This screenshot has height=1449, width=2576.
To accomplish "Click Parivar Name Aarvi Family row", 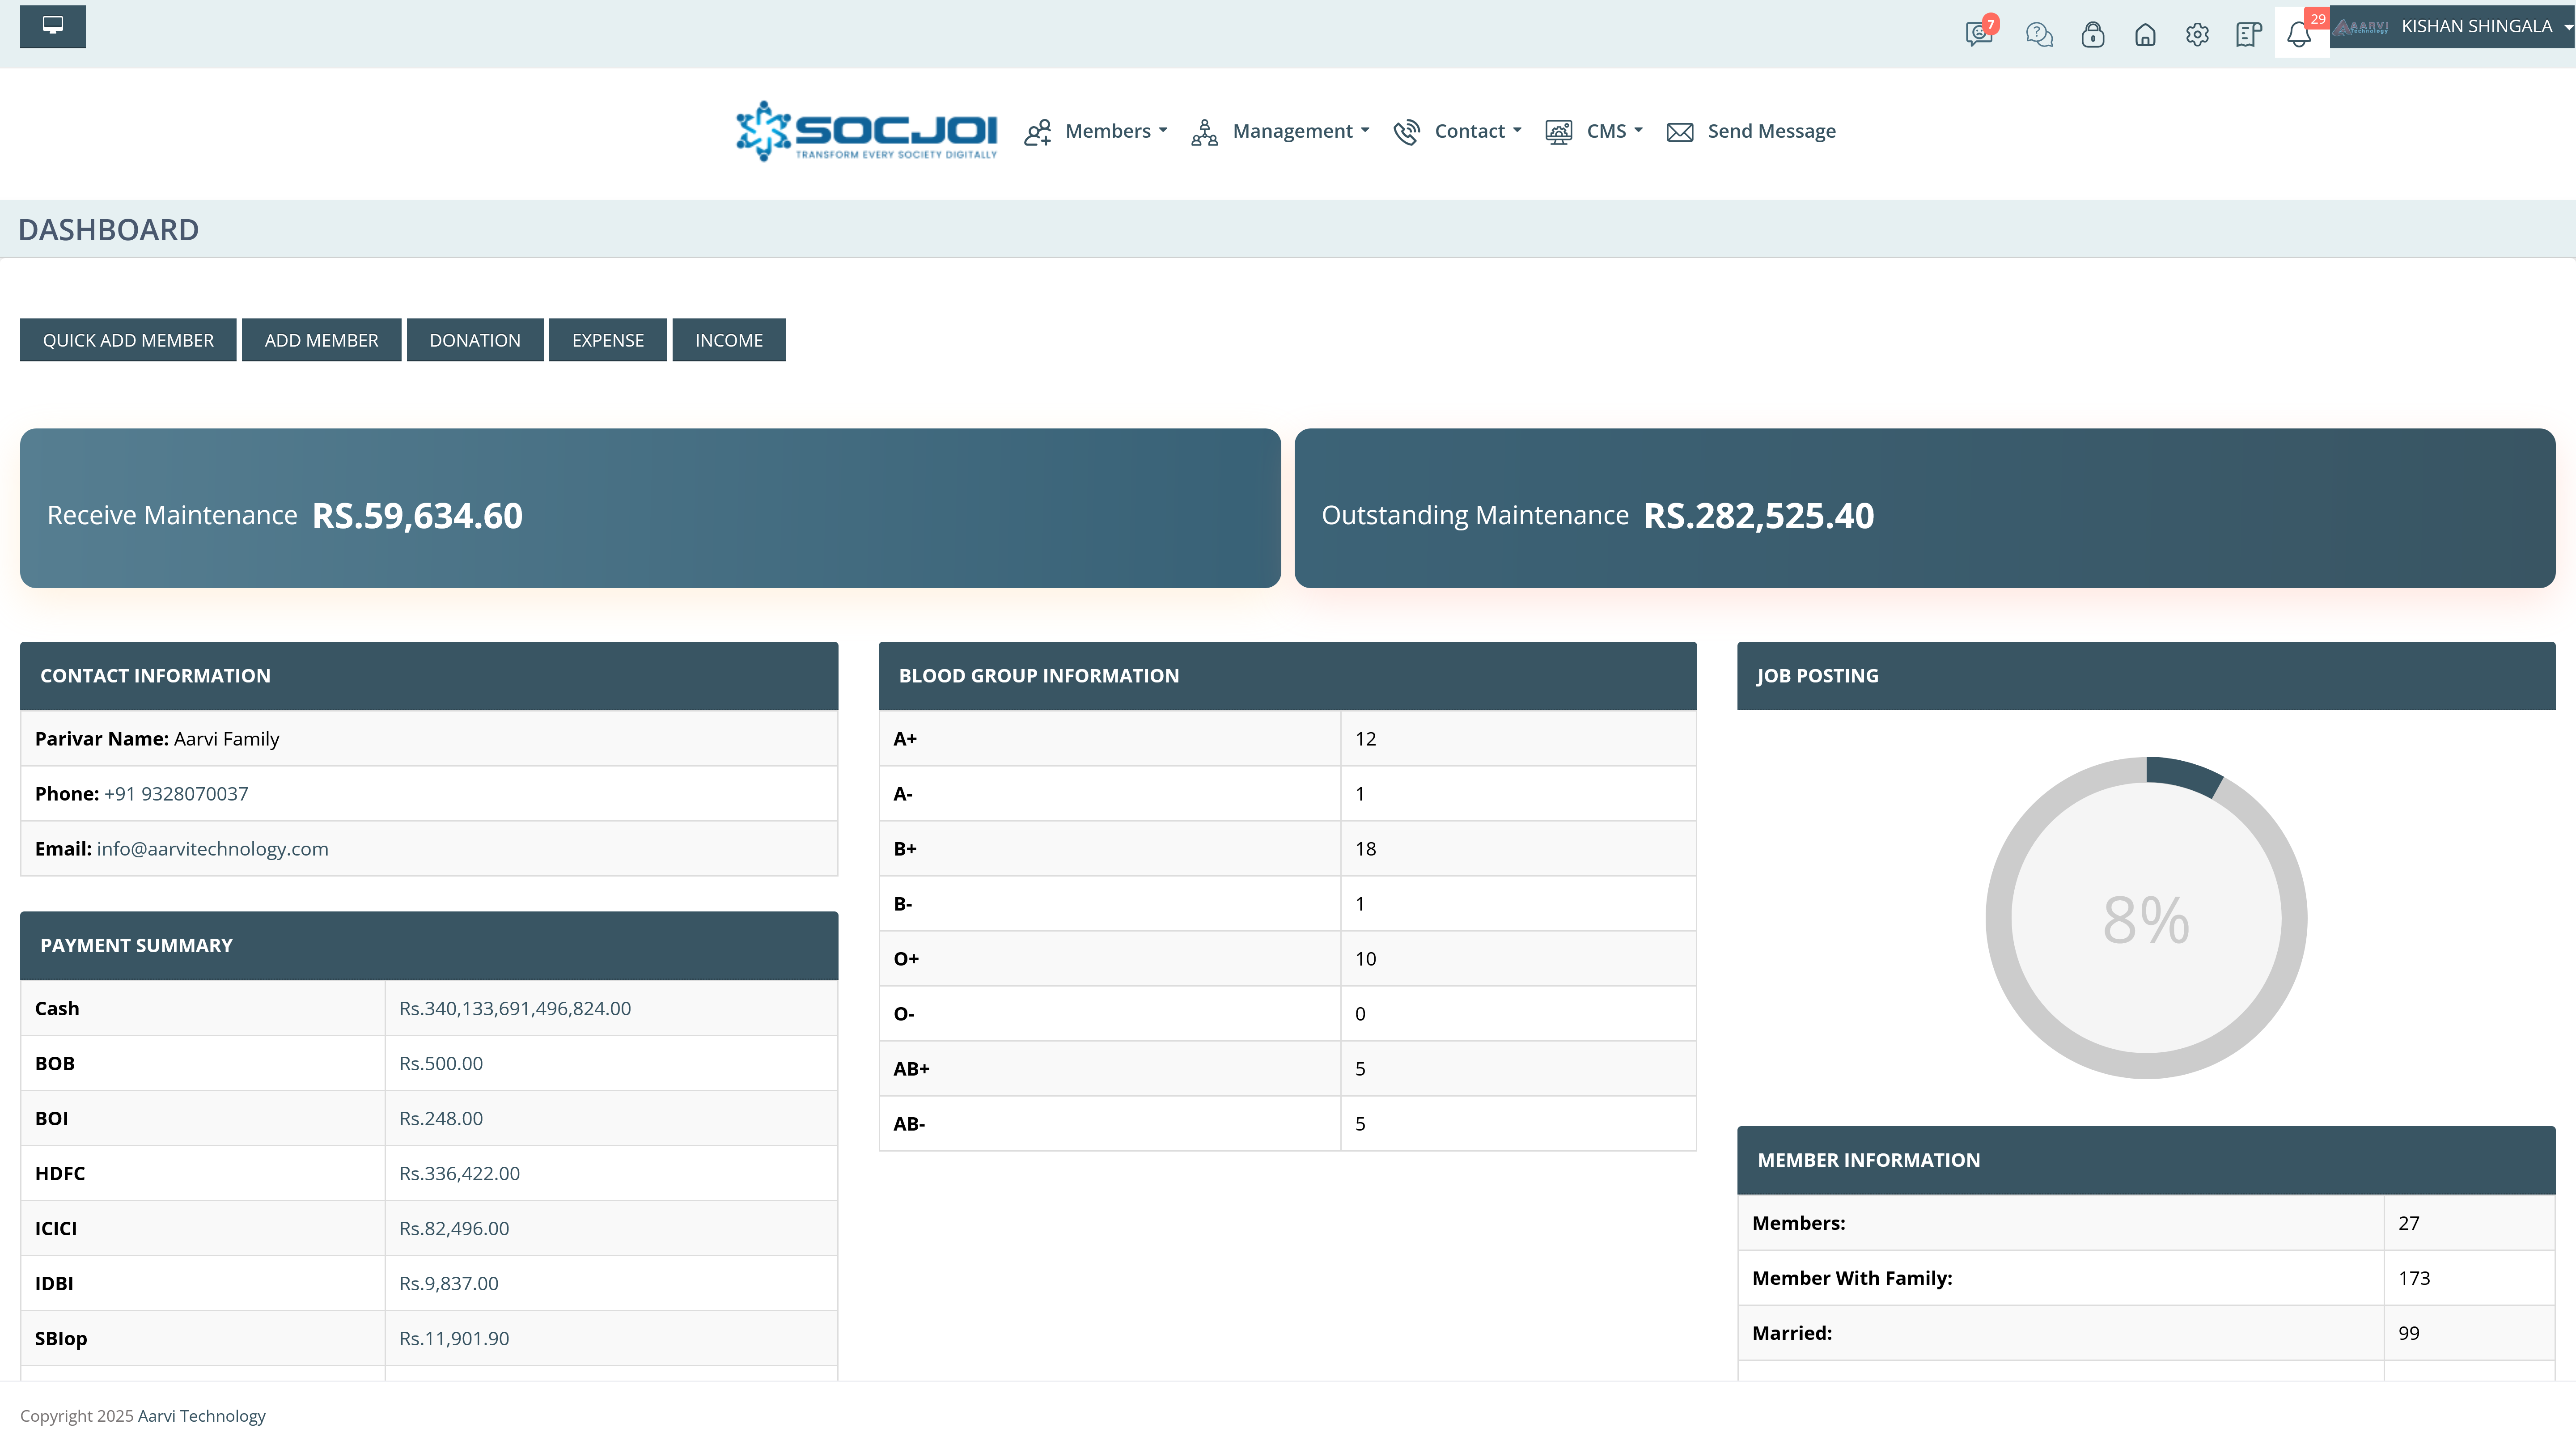I will pyautogui.click(x=429, y=739).
